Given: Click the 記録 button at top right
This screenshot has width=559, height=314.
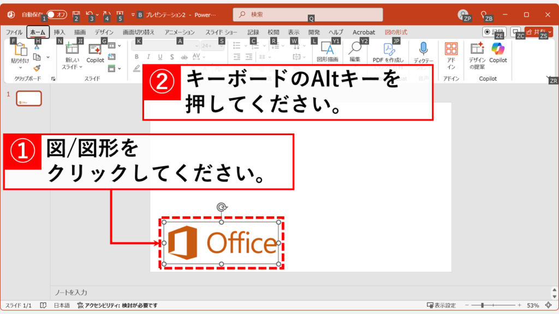Looking at the screenshot, I should pyautogui.click(x=494, y=32).
